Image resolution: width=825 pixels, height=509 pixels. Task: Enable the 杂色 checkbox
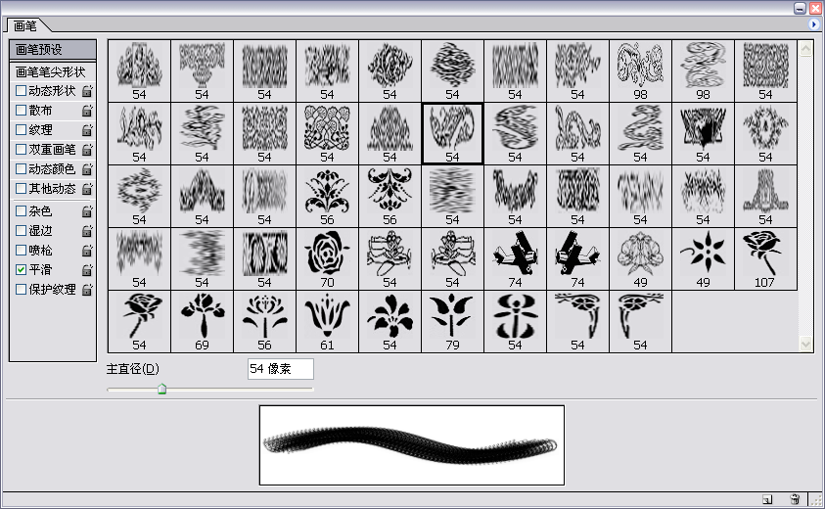point(22,211)
